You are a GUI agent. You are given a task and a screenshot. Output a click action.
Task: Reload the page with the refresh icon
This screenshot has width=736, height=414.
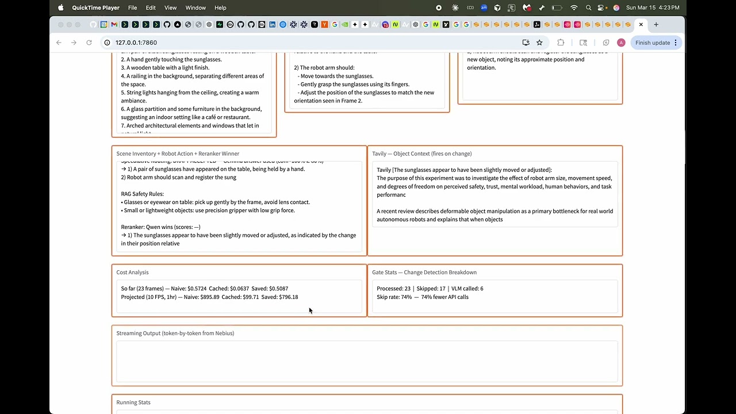(89, 43)
